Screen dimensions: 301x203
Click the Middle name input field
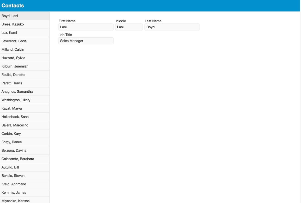129,27
